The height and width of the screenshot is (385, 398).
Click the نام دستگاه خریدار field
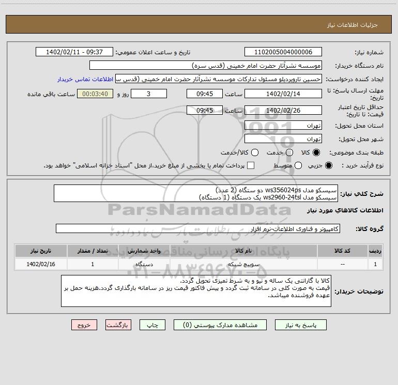pos(206,66)
